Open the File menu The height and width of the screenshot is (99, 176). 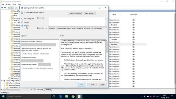click(x=3, y=4)
